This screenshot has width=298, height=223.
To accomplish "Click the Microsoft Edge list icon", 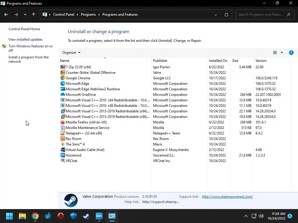I will [63, 83].
